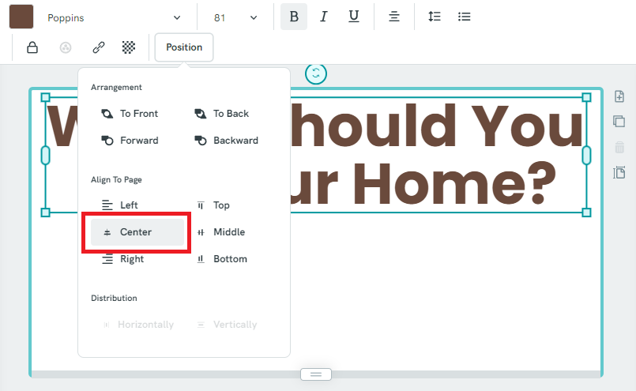Screen dimensions: 636x391
Task: Toggle Italic formatting
Action: click(x=324, y=17)
